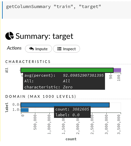Click the 3,000,000 tick label
Screen dimensions: 131x146
pos(106,125)
